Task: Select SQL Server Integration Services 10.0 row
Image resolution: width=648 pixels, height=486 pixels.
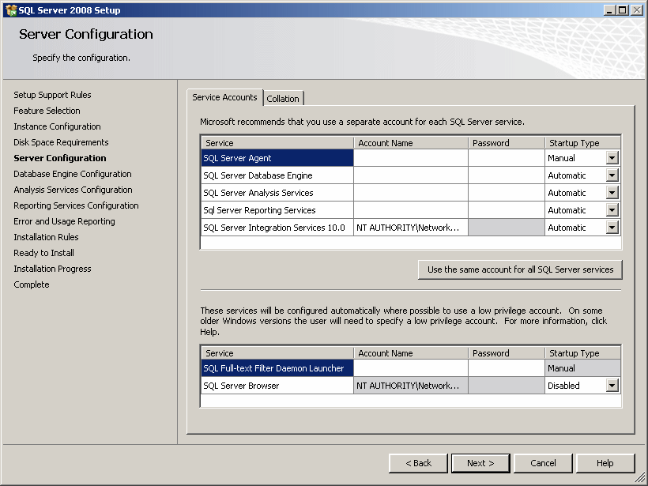Action: 277,228
